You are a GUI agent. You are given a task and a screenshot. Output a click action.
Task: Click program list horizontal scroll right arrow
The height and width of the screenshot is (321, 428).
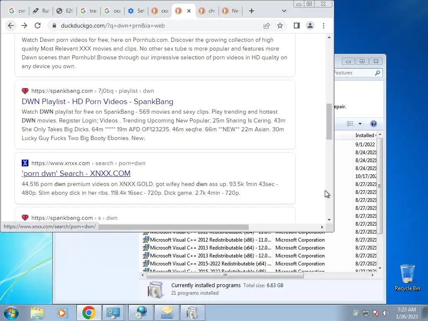coord(372,275)
